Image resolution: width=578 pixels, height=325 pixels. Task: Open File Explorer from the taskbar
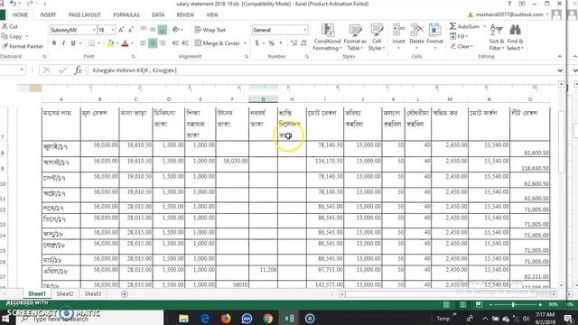(x=183, y=319)
